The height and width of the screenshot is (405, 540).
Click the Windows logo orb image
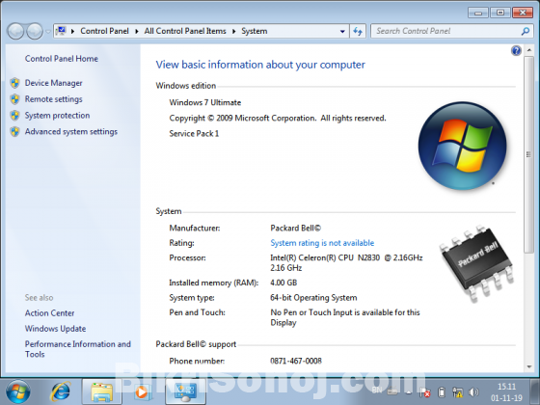point(463,146)
